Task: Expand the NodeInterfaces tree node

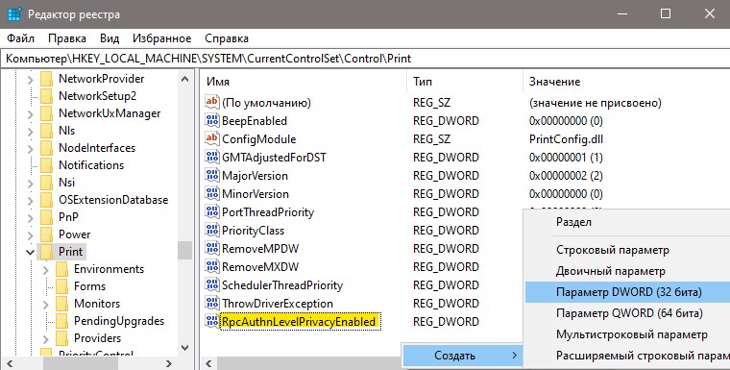Action: pyautogui.click(x=31, y=149)
